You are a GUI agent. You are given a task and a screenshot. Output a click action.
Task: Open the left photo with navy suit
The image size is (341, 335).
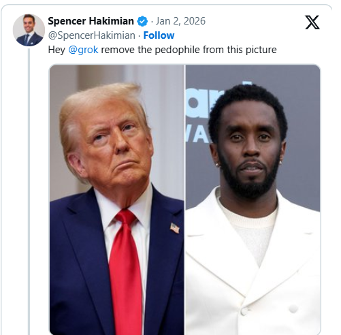[x=116, y=200]
